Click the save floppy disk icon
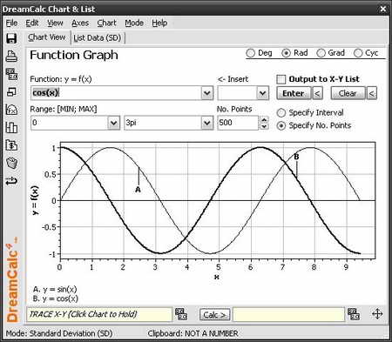Image resolution: width=392 pixels, height=342 pixels. click(x=11, y=38)
